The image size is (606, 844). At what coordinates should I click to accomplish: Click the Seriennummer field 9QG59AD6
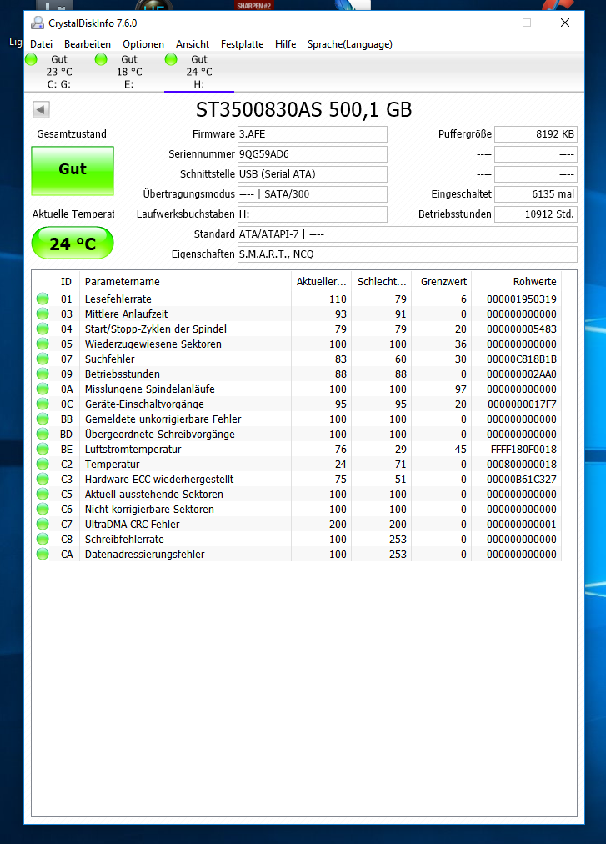(312, 154)
